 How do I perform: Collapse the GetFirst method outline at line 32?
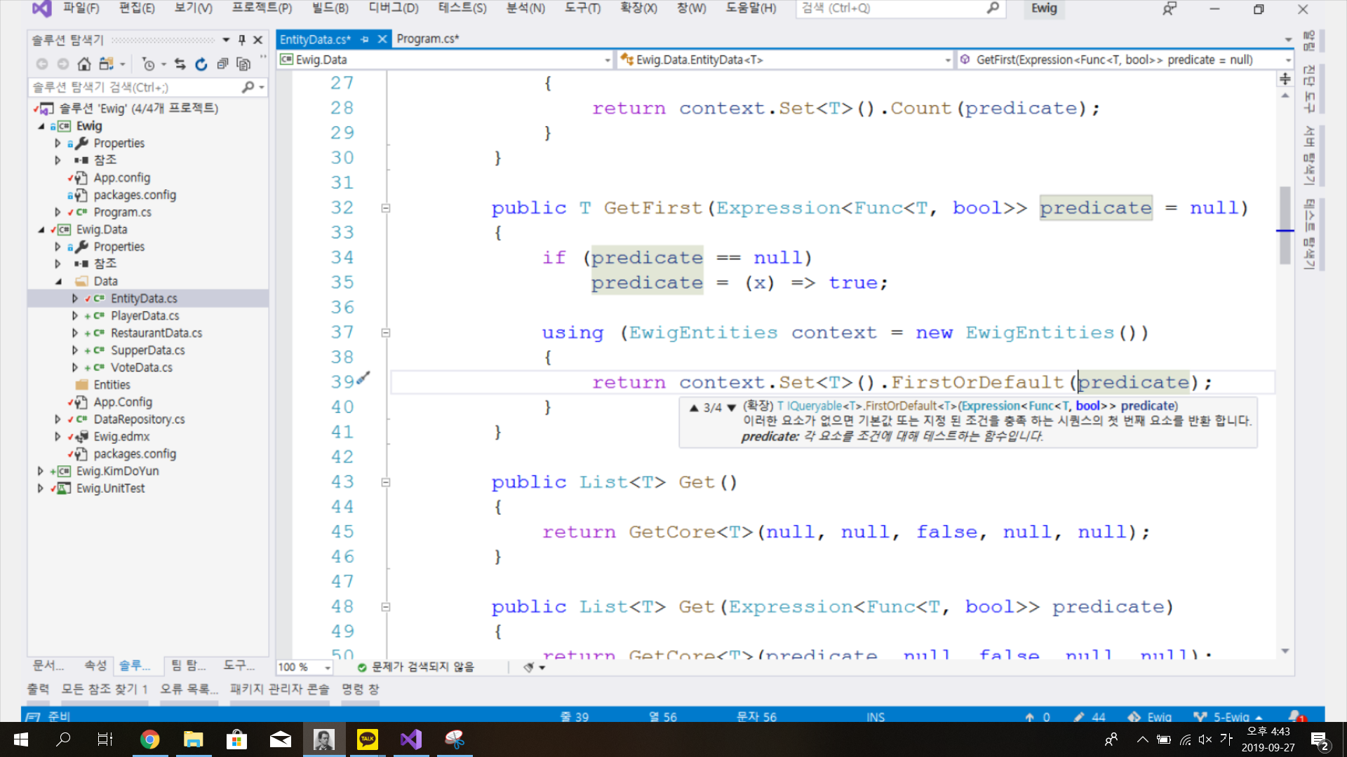tap(386, 208)
